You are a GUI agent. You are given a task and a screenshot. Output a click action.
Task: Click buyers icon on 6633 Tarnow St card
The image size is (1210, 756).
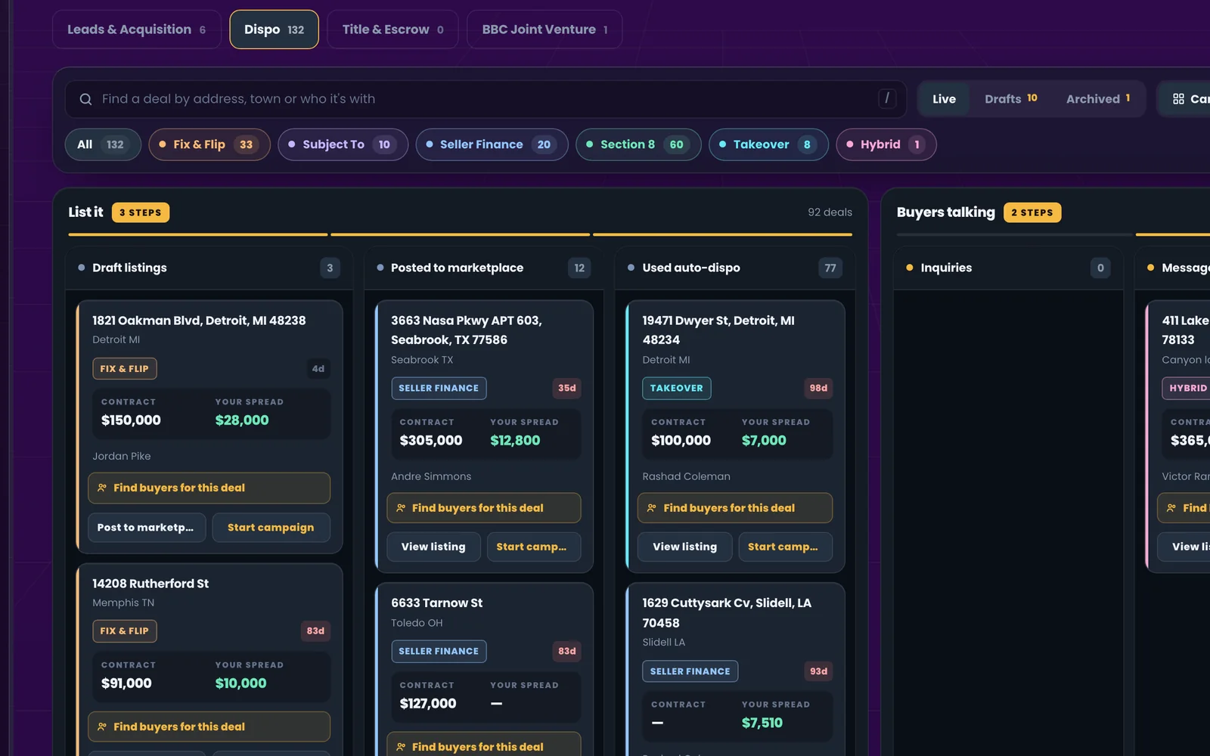point(401,747)
